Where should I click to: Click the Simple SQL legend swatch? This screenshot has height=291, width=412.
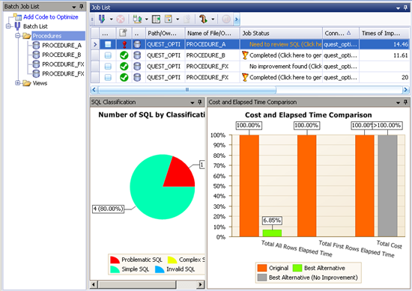(x=115, y=269)
